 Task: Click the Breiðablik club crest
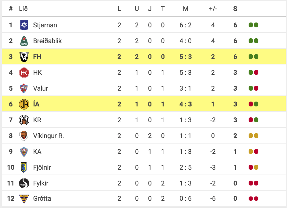coord(24,41)
